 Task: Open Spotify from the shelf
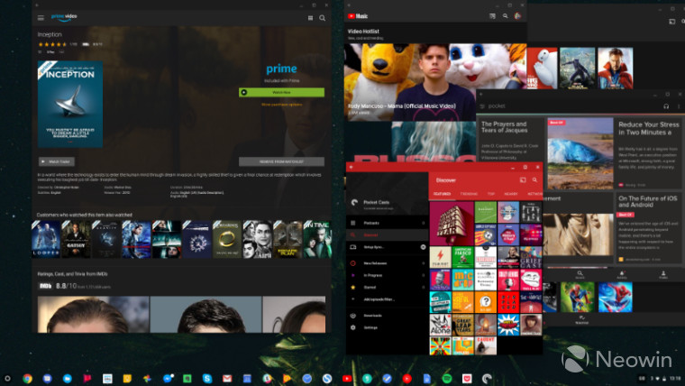click(447, 379)
